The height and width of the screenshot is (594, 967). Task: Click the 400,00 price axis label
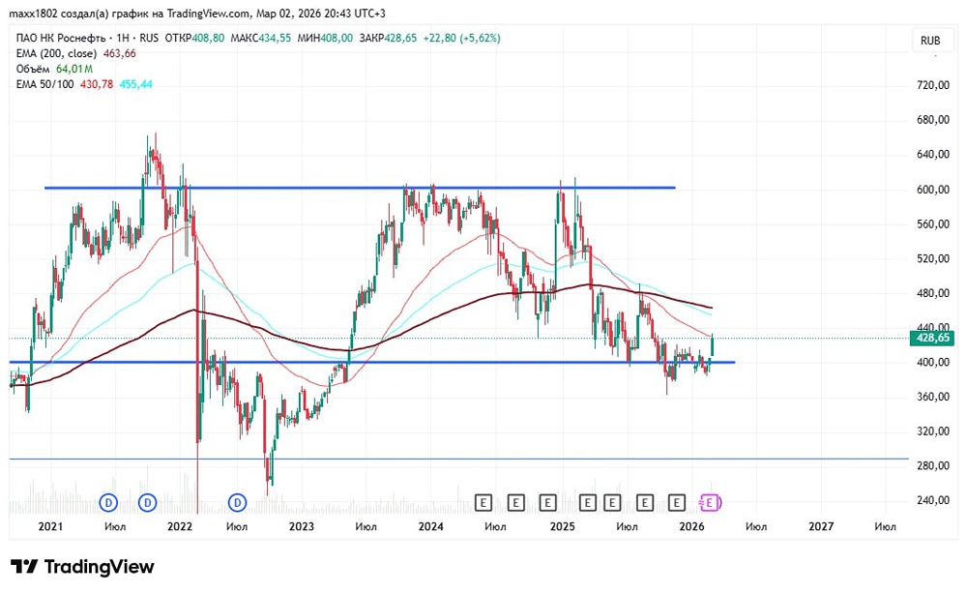(932, 362)
